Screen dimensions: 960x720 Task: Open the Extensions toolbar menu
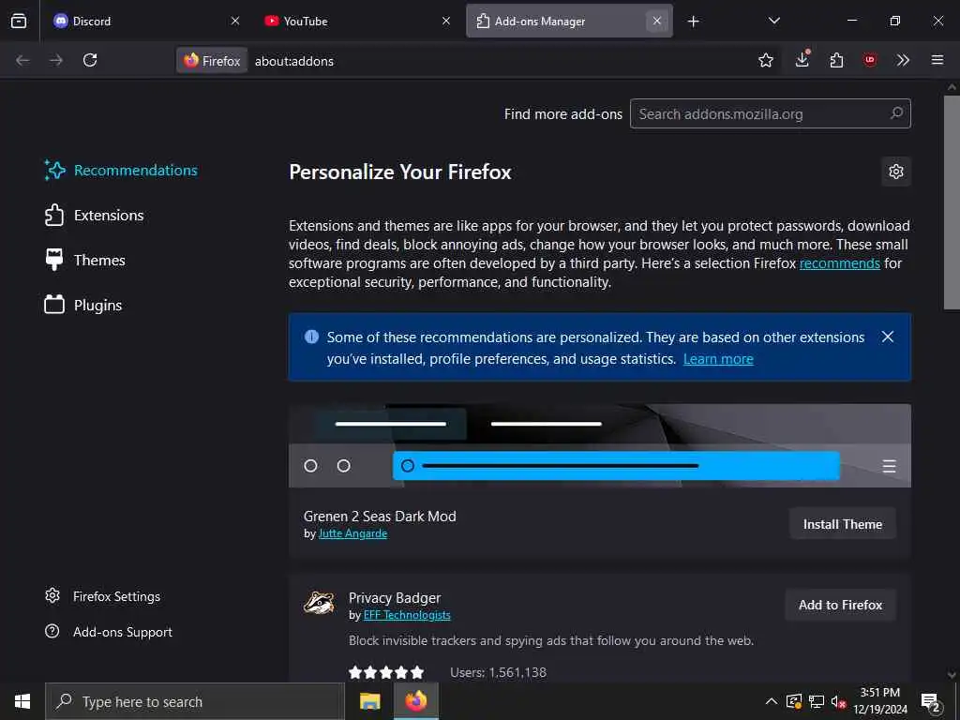pyautogui.click(x=836, y=60)
